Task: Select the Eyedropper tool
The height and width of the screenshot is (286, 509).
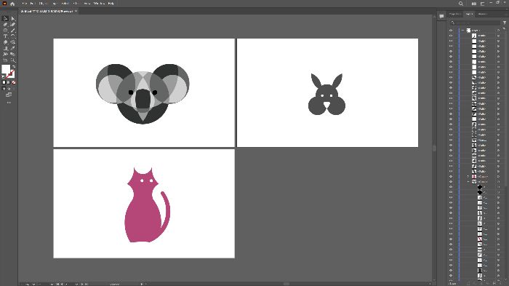Action: click(12, 48)
